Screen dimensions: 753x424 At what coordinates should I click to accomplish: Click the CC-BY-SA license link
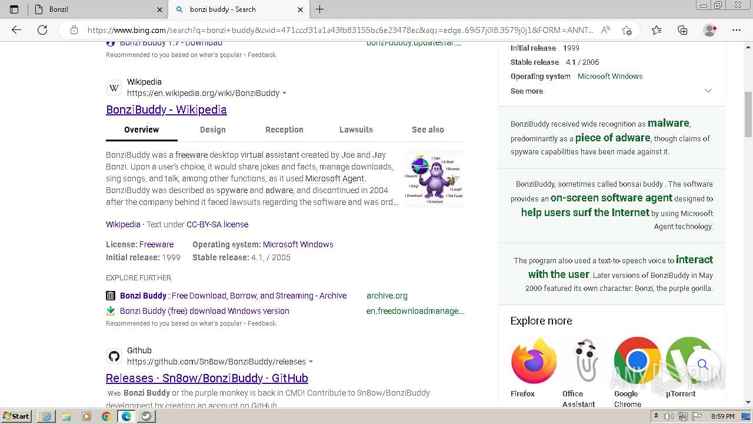pos(217,224)
